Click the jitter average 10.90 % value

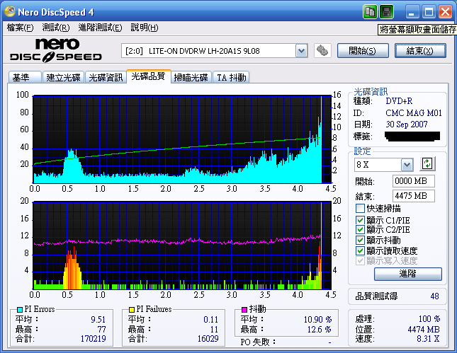(317, 320)
